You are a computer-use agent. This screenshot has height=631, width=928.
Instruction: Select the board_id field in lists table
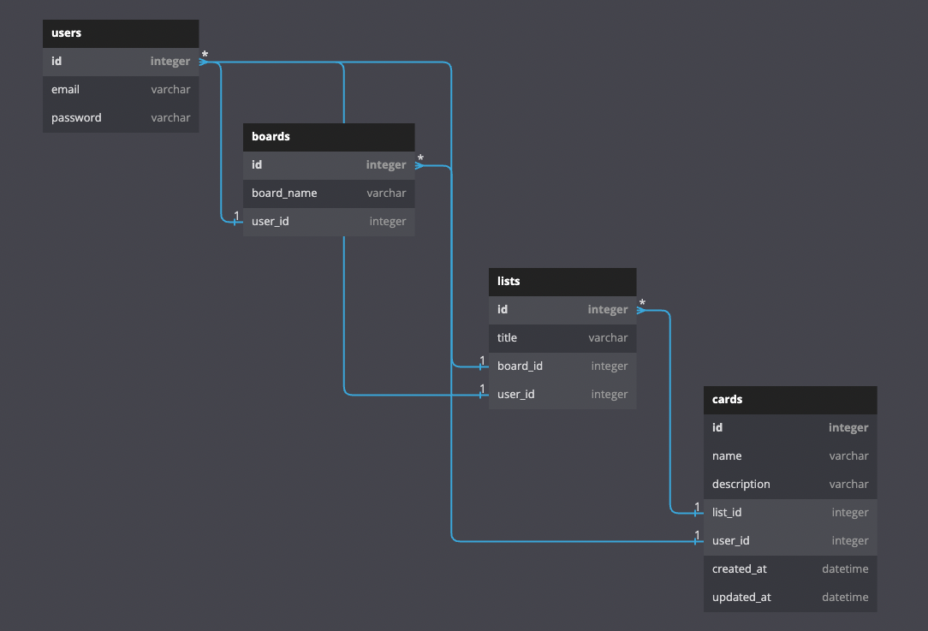point(562,366)
